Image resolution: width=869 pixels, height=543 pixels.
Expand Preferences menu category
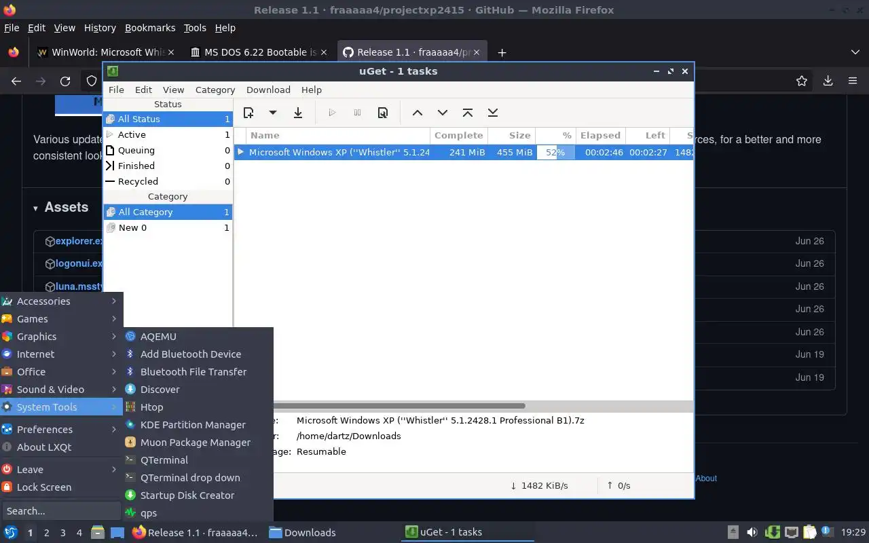61,430
